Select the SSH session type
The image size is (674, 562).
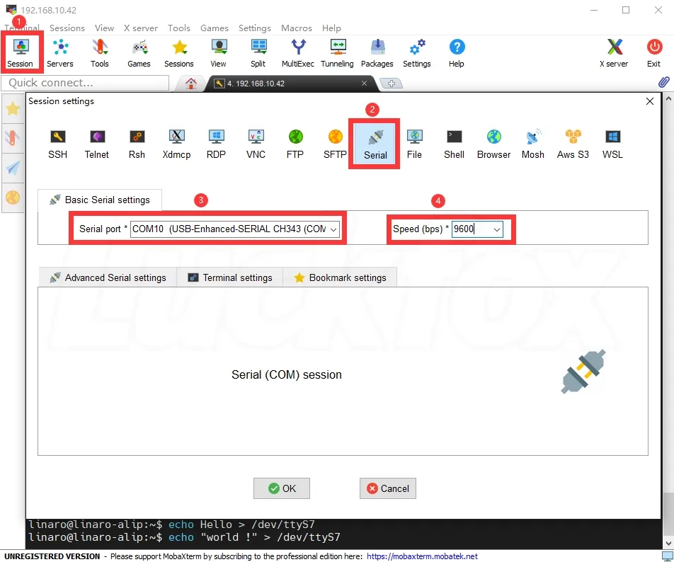(57, 144)
